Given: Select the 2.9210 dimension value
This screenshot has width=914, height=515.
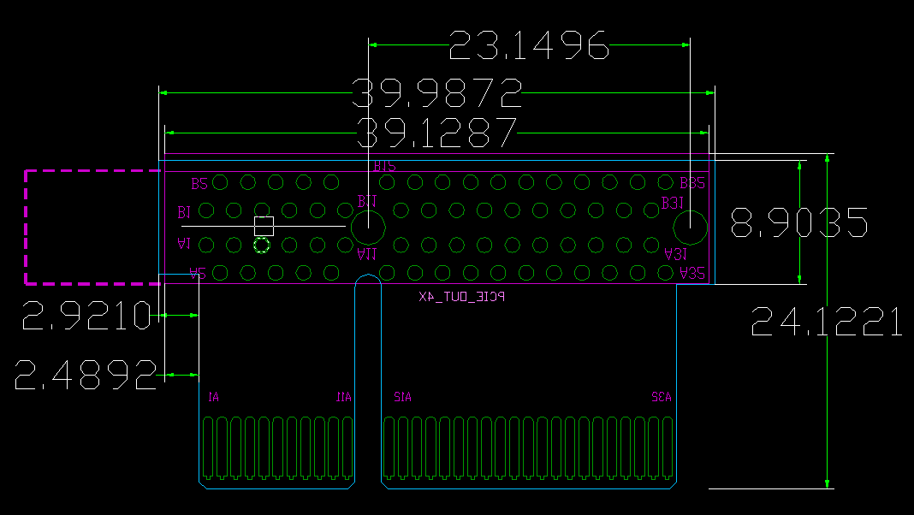Looking at the screenshot, I should point(86,317).
